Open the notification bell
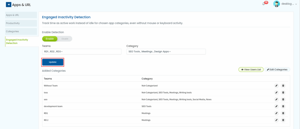This screenshot has height=129, width=300. click(264, 4)
